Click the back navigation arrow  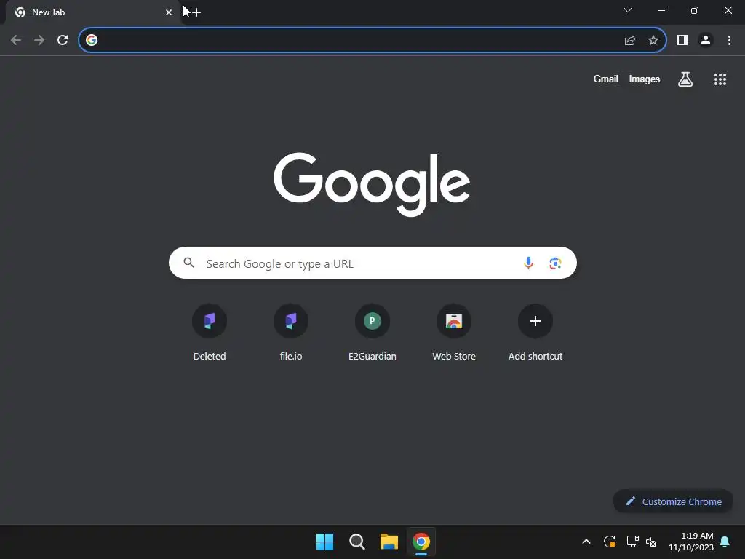(16, 40)
